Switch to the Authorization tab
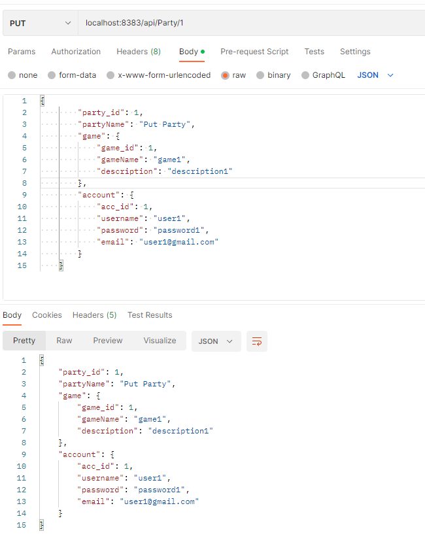 coord(76,52)
